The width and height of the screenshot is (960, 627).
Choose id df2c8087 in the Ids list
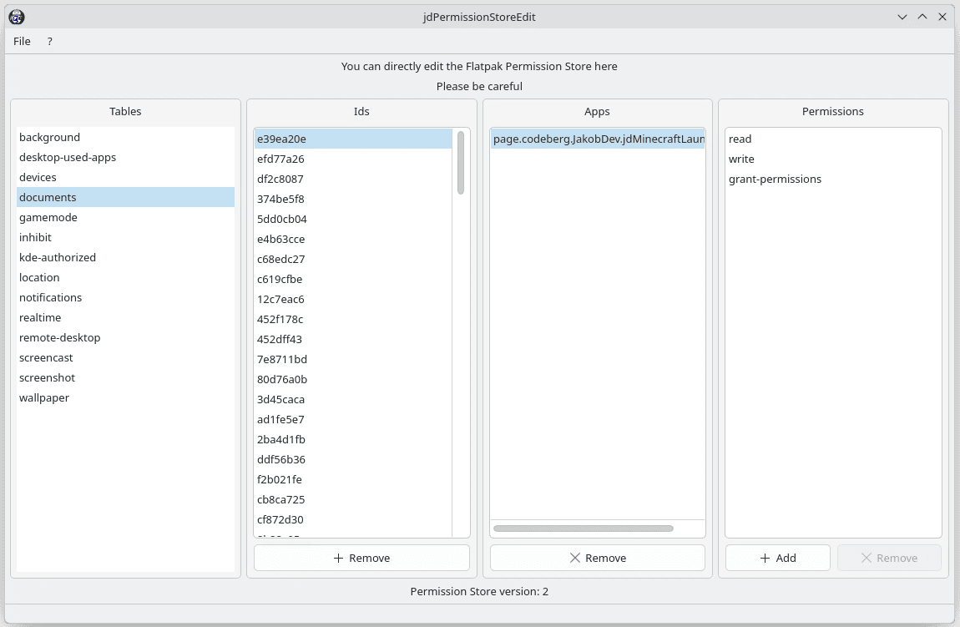point(353,179)
